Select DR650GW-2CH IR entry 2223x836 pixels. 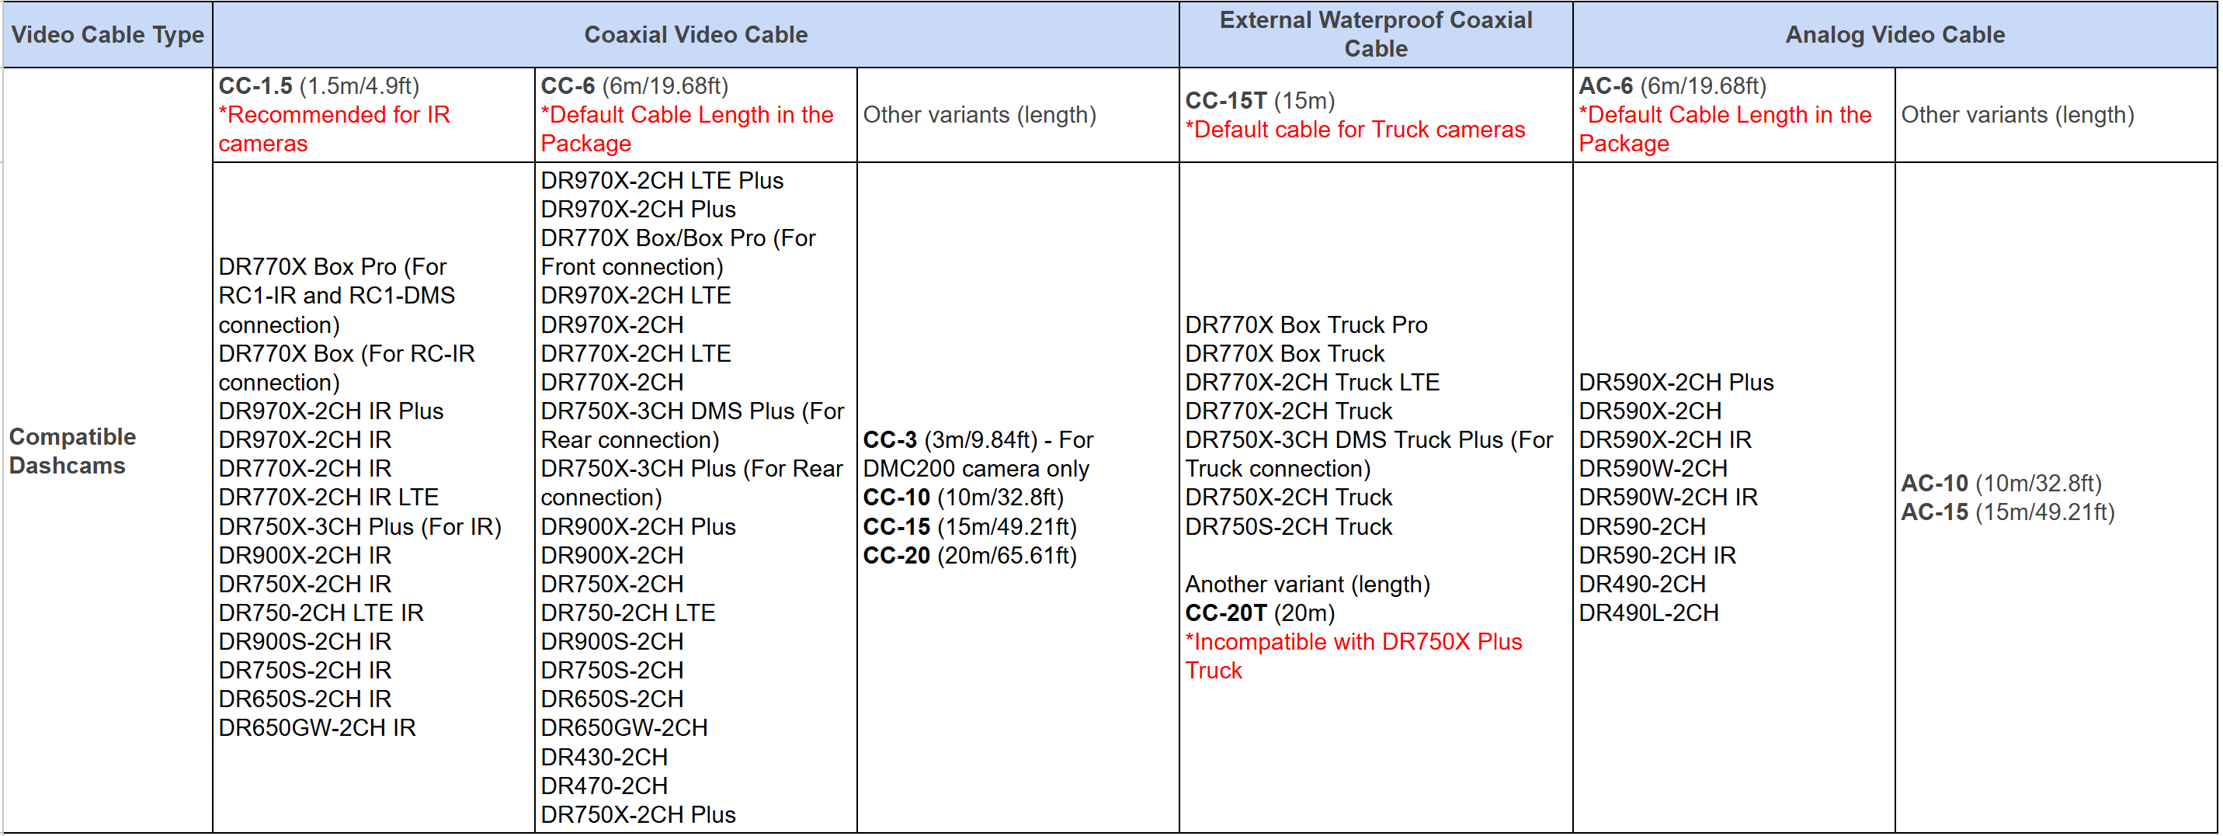(317, 728)
